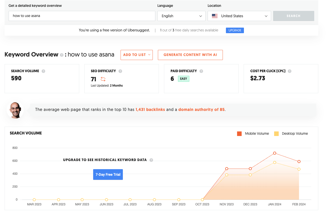Screen dimensions: 332x215
Task: Click the OCT 2023 data point
Action: [202, 200]
